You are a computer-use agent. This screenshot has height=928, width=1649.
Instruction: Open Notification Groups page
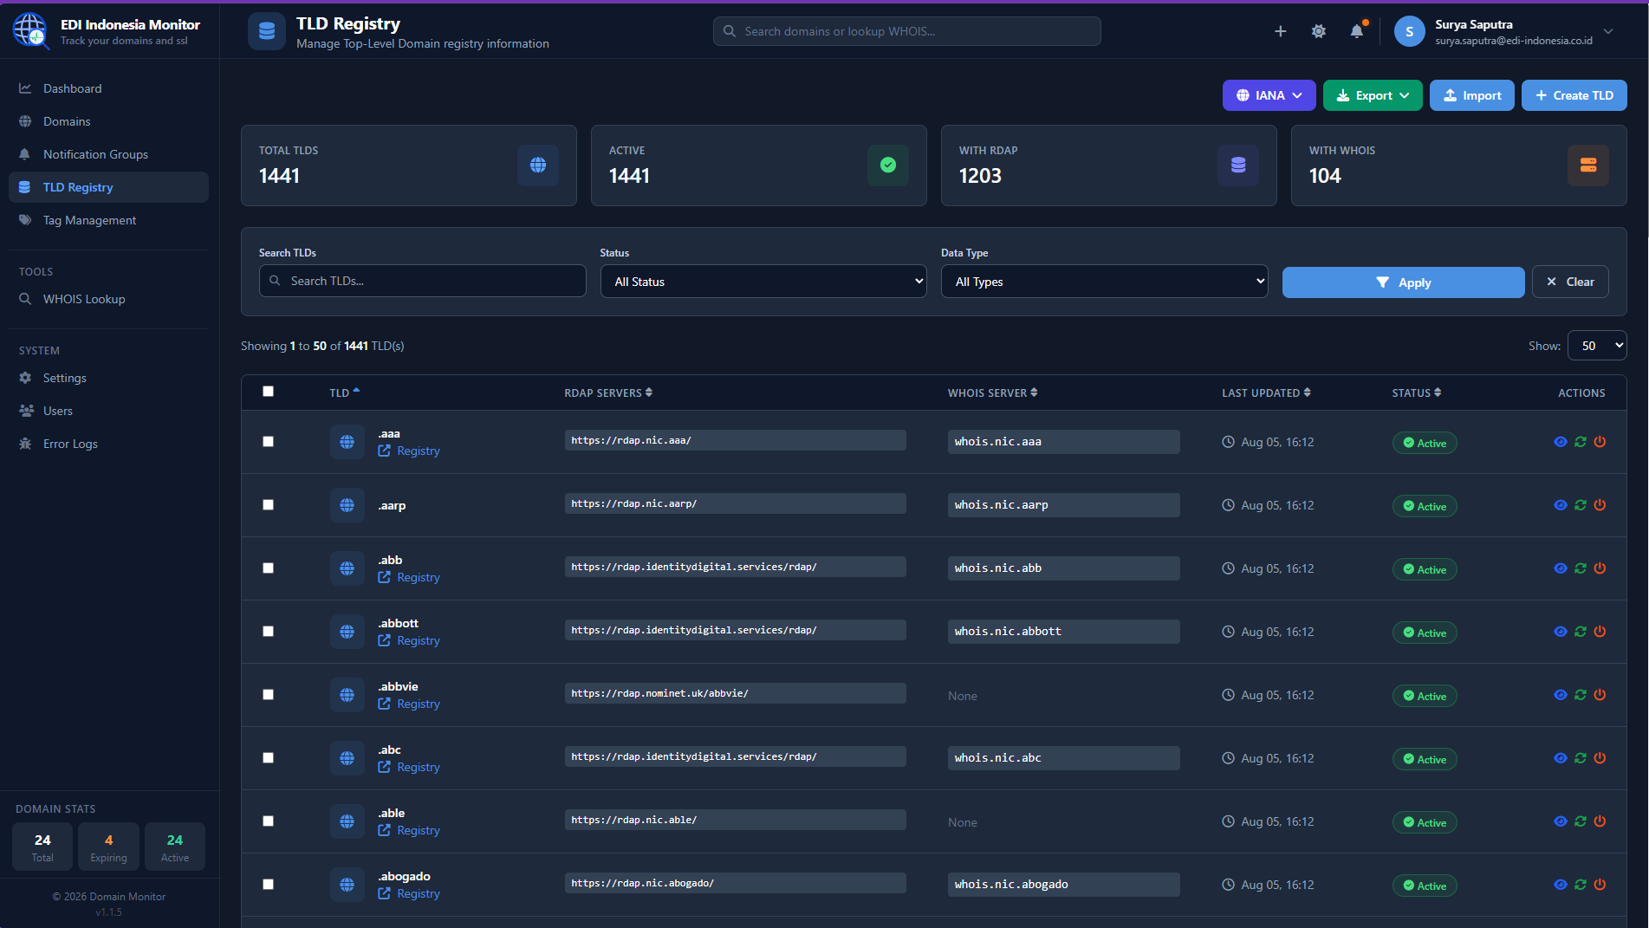click(108, 154)
